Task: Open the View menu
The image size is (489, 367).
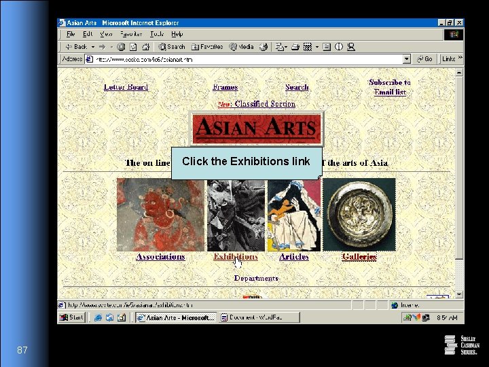Action: click(x=106, y=34)
